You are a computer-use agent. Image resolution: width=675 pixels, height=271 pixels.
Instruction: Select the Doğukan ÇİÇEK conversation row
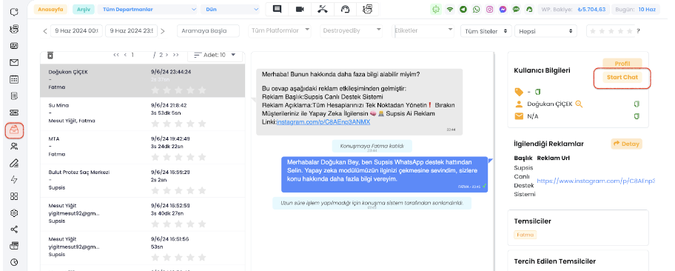(x=143, y=81)
